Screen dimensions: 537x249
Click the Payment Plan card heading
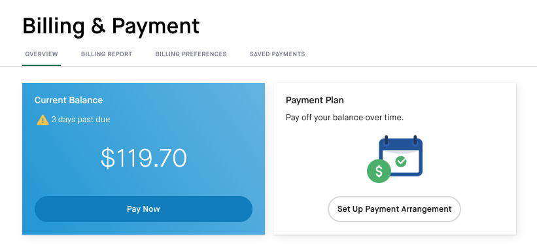[x=315, y=100]
